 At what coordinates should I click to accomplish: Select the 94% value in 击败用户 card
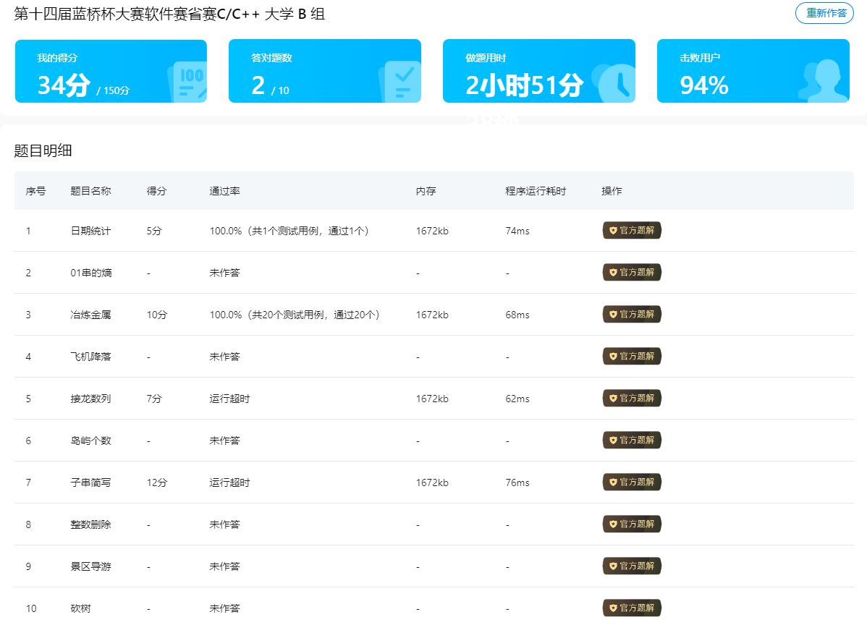pos(704,85)
